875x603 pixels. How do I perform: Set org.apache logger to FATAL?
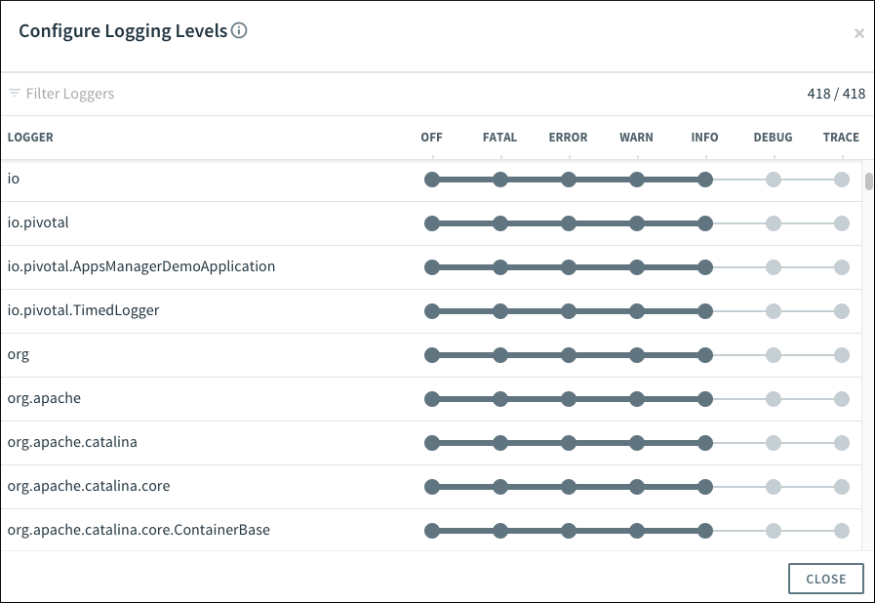(x=500, y=399)
